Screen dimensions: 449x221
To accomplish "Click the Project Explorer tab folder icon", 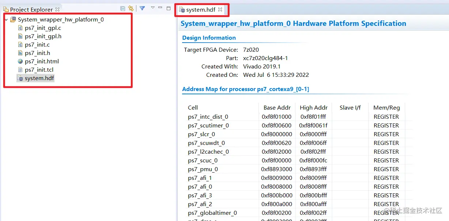I will [x=6, y=9].
